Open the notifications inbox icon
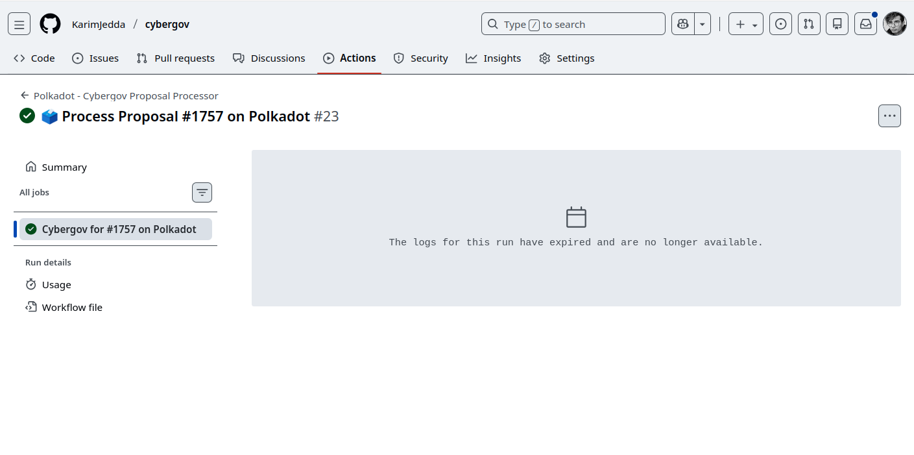 pyautogui.click(x=865, y=24)
